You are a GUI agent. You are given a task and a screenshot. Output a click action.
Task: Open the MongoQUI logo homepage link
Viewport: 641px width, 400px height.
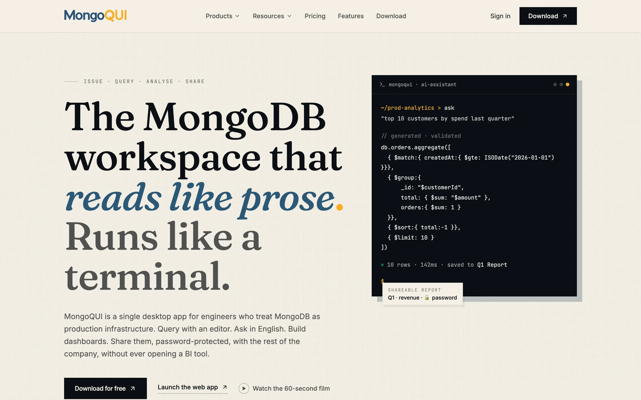click(95, 15)
